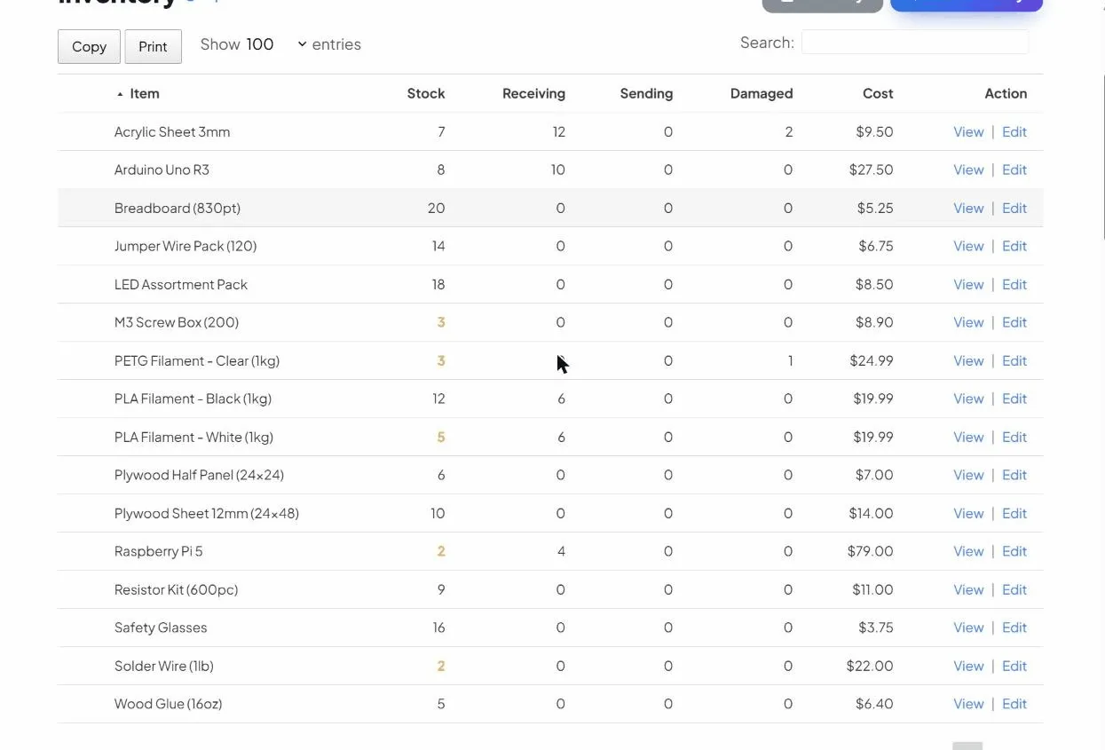Screen dimensions: 1105x750
Task: Select the 'Breadboard (830pt)' name cell
Action: [178, 208]
